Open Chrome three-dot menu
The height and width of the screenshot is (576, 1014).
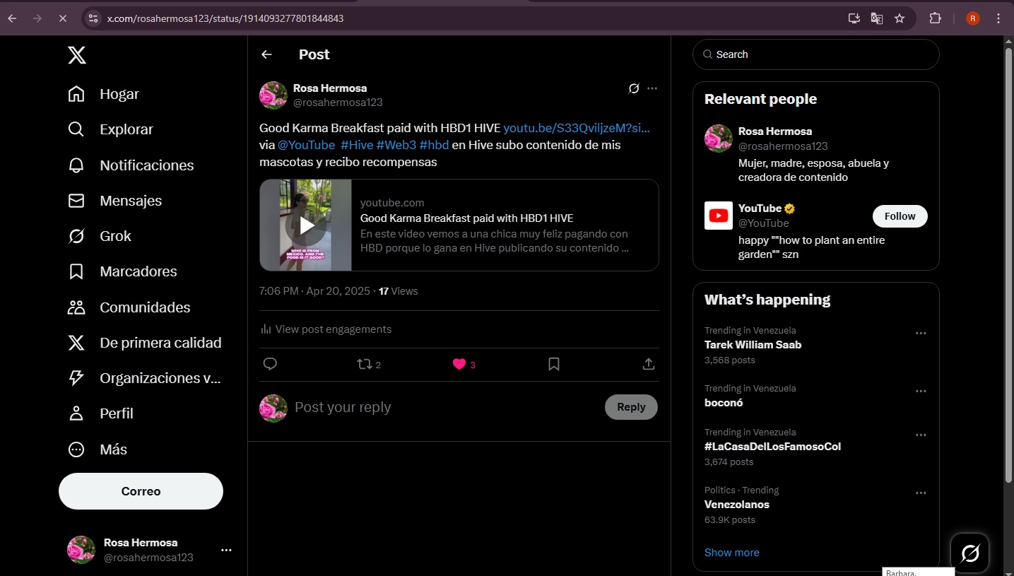(x=998, y=18)
